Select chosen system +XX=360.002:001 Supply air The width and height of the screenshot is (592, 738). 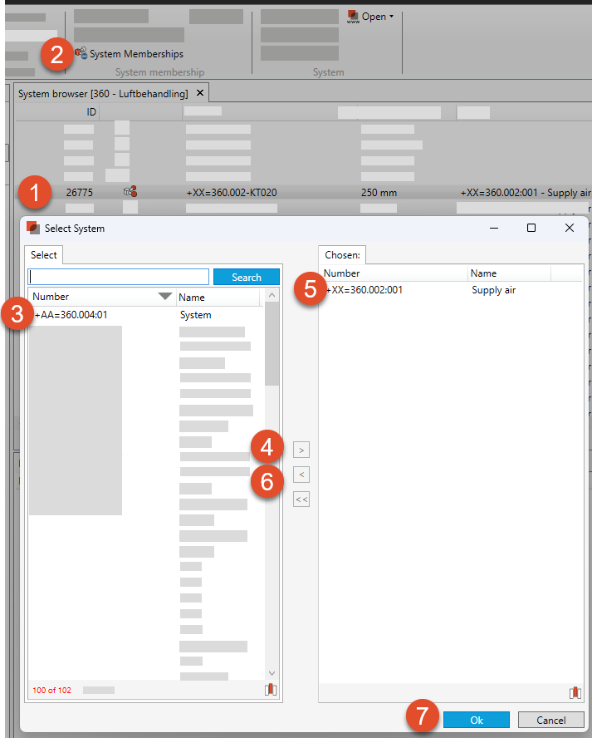pyautogui.click(x=365, y=290)
